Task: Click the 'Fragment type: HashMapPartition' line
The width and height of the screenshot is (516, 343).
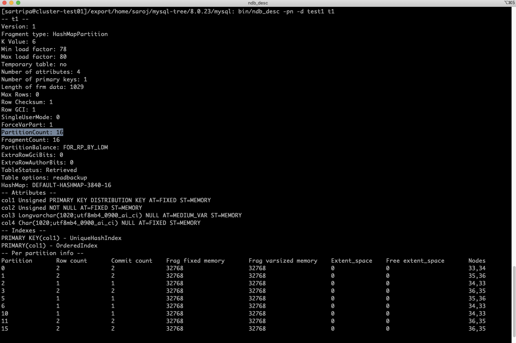Action: click(55, 34)
